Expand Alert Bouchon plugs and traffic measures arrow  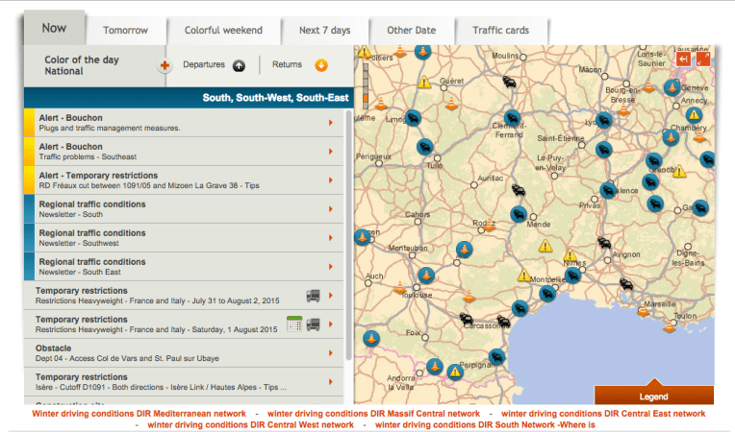(331, 123)
